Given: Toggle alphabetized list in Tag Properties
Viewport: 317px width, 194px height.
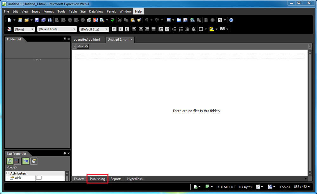Looking at the screenshot, I should click(17, 161).
